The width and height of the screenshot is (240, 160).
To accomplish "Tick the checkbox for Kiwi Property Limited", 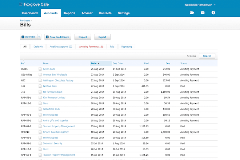I will click(40, 97).
